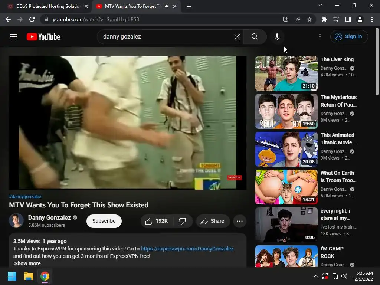
Task: Open clock showing 5:35 AM 12/5/2022
Action: click(x=363, y=276)
